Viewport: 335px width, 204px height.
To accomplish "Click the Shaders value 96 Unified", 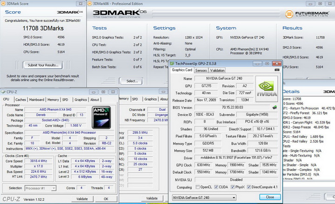I will click(211, 129).
